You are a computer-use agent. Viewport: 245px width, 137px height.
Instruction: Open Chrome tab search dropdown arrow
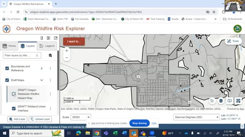tap(4, 4)
